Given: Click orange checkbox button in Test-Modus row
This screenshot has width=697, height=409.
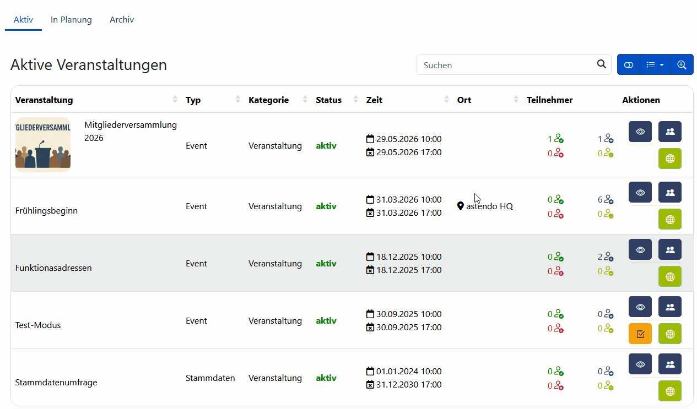Looking at the screenshot, I should click(640, 334).
